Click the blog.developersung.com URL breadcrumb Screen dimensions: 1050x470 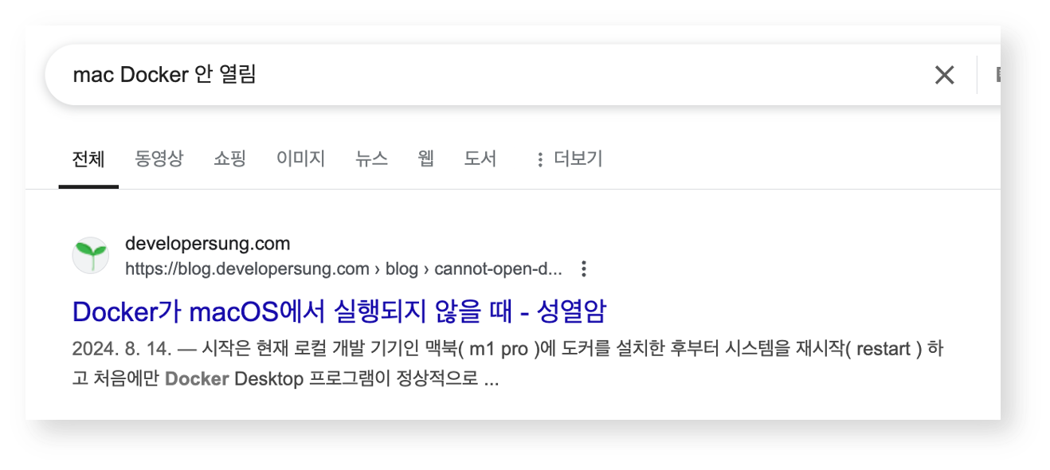pos(343,269)
